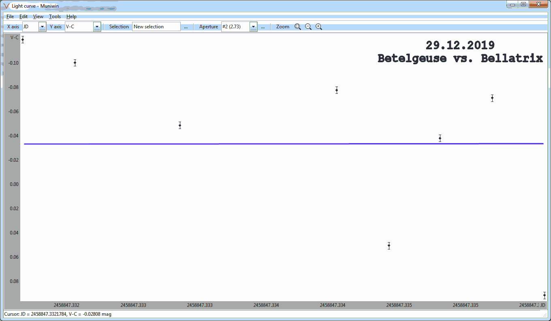Click the window resize grip in status bar
This screenshot has height=321, width=551.
545,315
